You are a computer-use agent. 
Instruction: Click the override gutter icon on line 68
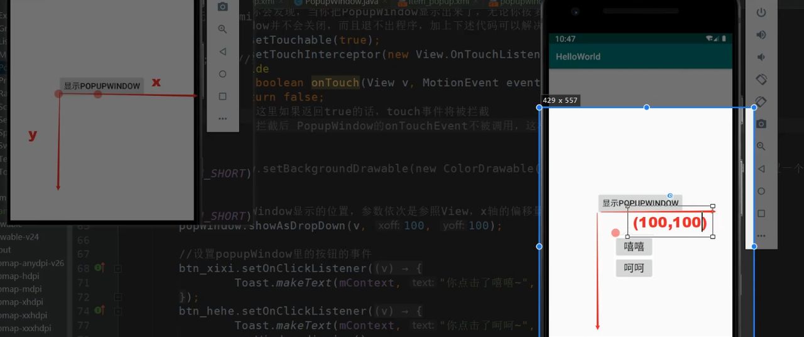point(99,268)
